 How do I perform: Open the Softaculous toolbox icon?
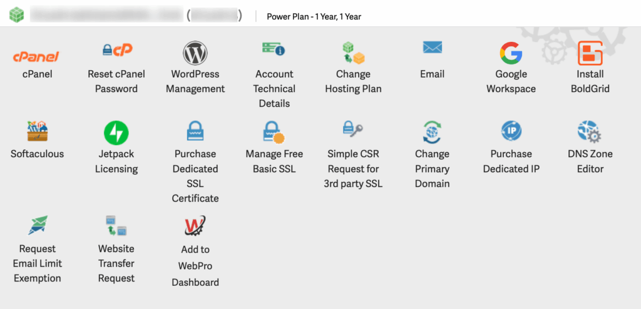coord(37,131)
